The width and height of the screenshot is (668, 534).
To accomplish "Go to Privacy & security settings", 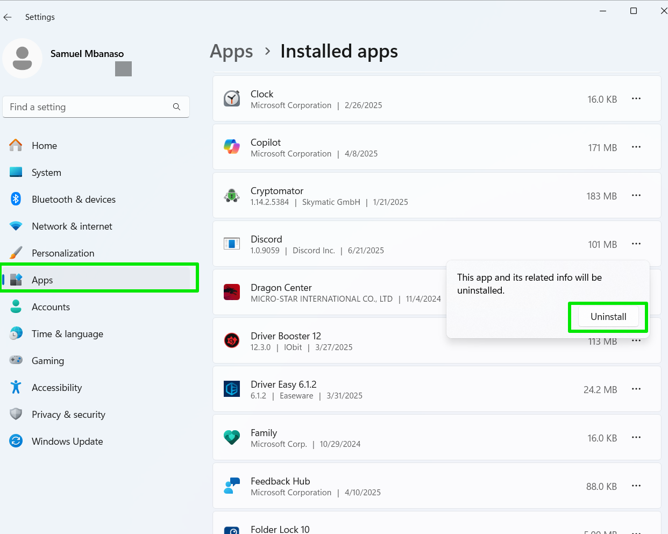I will 68,415.
